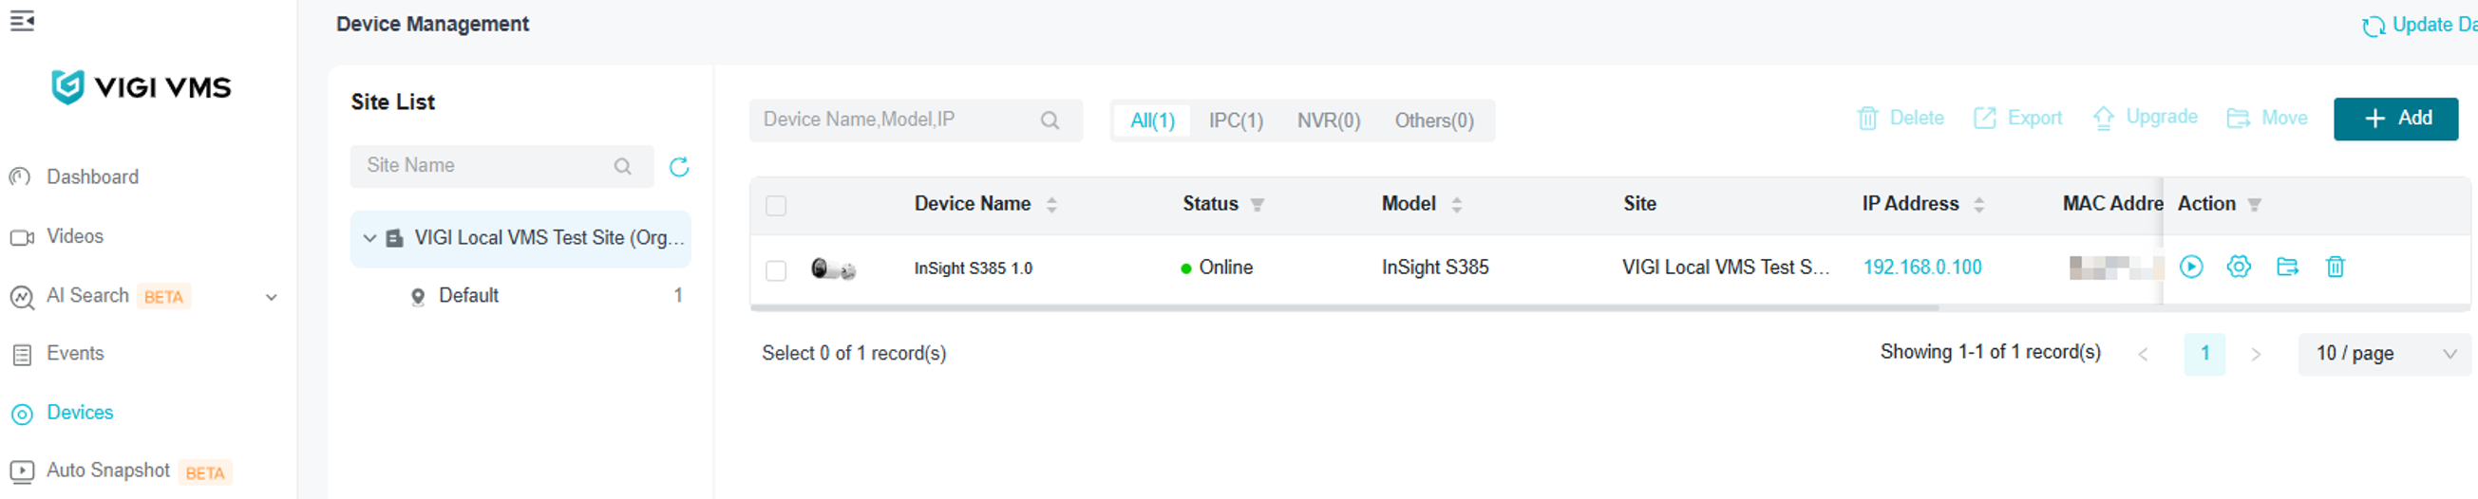Open the Status column filter
The image size is (2478, 499).
tap(1258, 205)
